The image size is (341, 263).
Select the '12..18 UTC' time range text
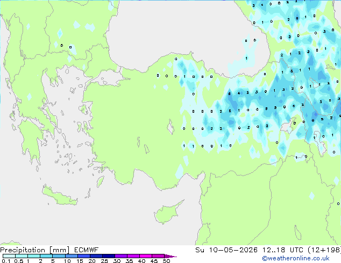pyautogui.click(x=282, y=250)
